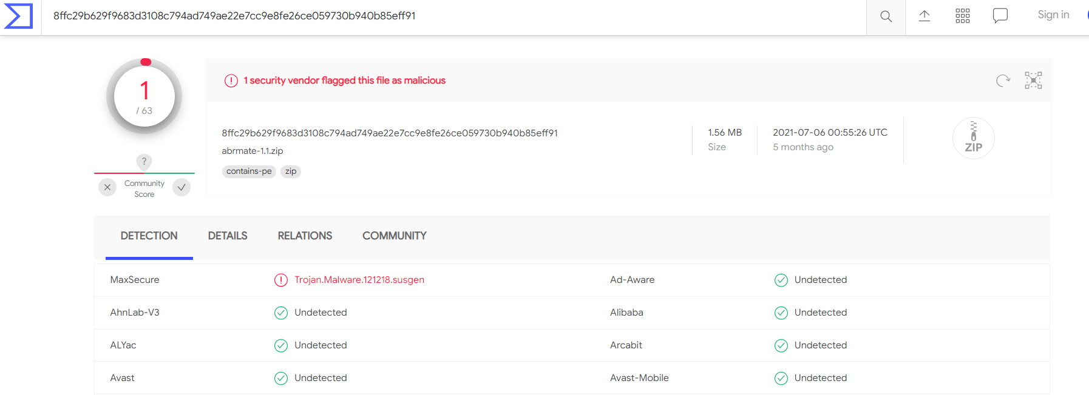Click the VirusTotal logo icon
The width and height of the screenshot is (1089, 395).
[18, 16]
